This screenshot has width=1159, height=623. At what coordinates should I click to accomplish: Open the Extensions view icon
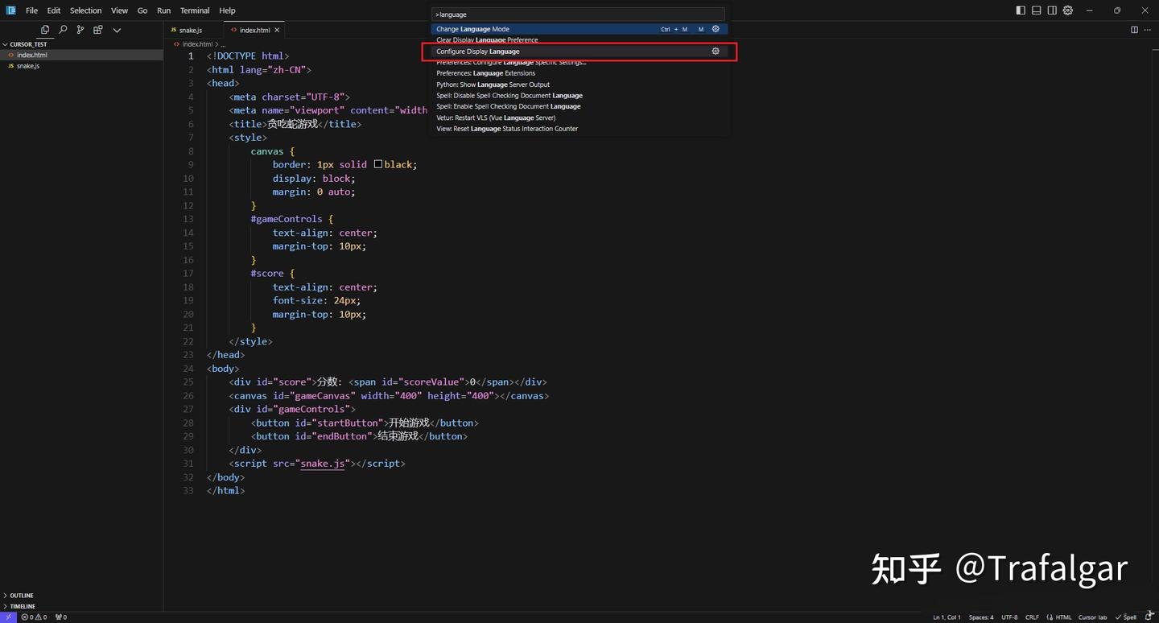click(98, 30)
